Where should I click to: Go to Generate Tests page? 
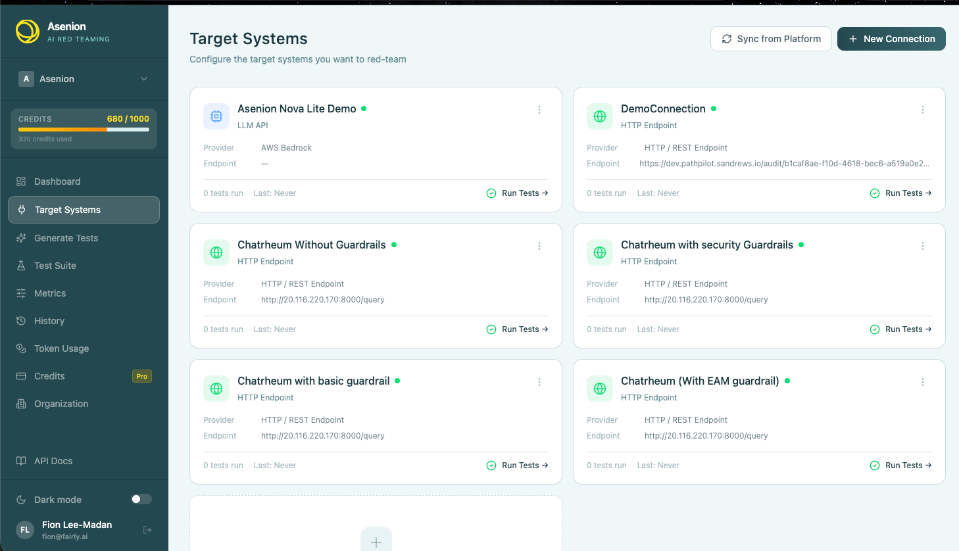pos(84,238)
